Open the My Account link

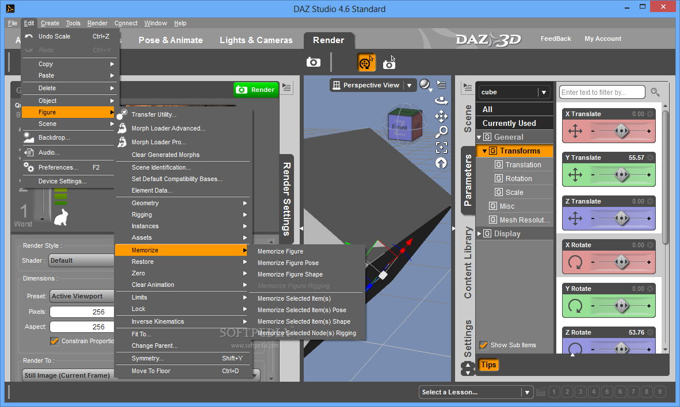point(602,39)
